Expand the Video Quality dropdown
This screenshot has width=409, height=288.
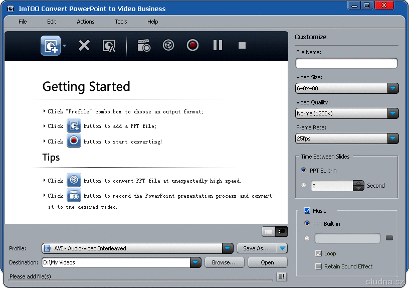point(393,113)
